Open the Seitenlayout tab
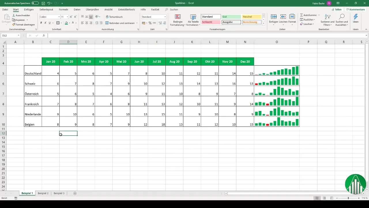Image resolution: width=369 pixels, height=208 pixels. coord(46,10)
